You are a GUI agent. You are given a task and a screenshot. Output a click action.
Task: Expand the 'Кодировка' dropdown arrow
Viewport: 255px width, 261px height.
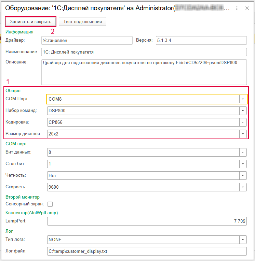click(243, 122)
